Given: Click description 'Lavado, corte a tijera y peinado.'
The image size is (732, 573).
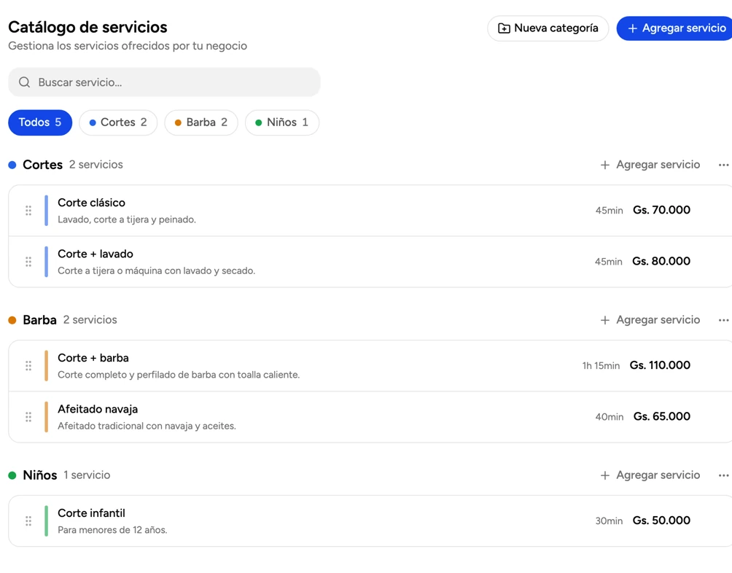Looking at the screenshot, I should (x=127, y=219).
